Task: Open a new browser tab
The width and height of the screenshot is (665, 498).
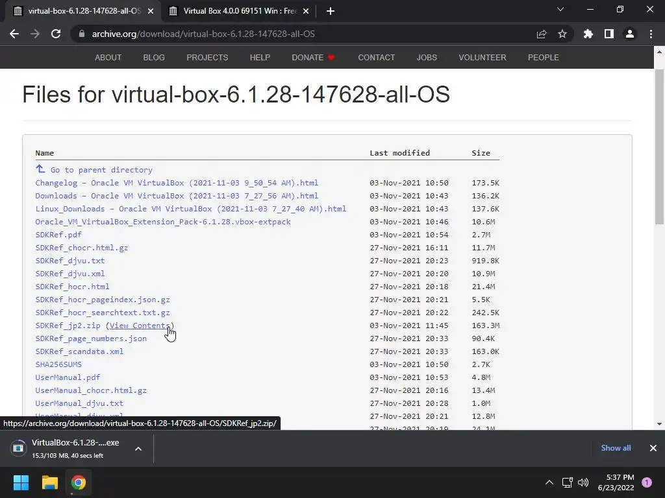Action: [x=331, y=12]
